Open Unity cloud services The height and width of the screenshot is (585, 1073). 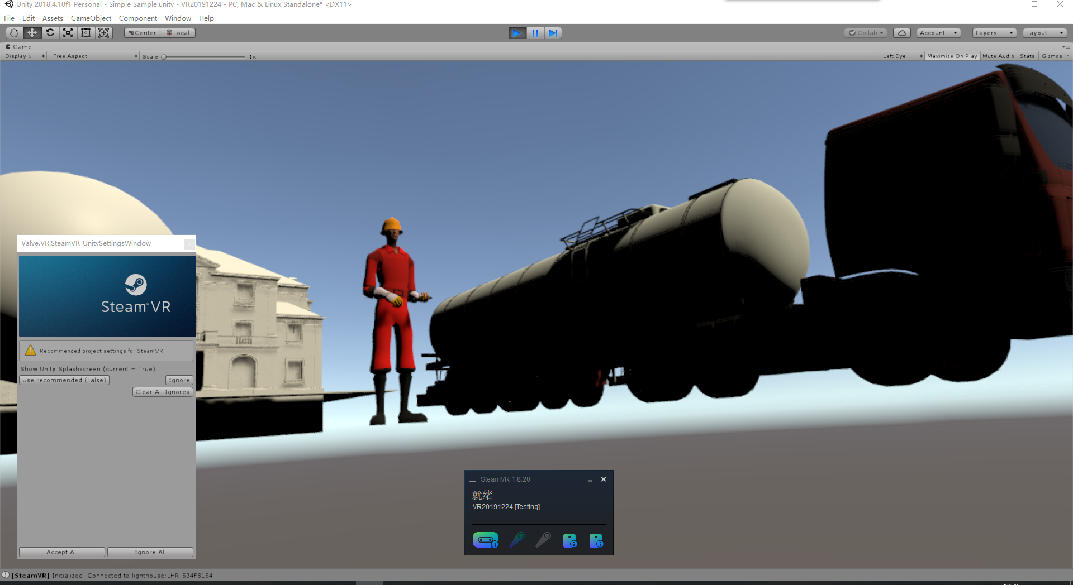[x=902, y=33]
